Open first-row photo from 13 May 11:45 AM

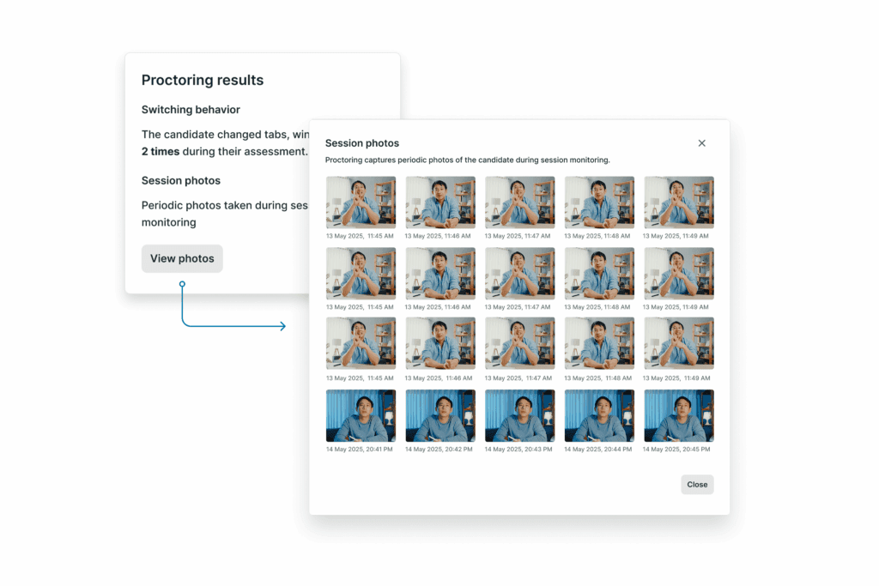[x=361, y=202]
